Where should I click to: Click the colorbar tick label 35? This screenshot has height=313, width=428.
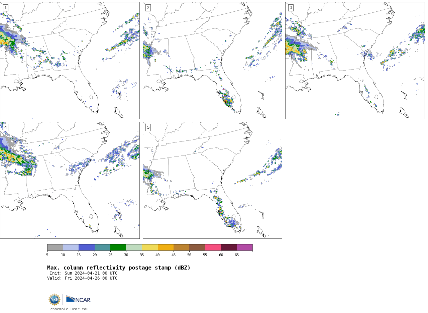[142, 255]
